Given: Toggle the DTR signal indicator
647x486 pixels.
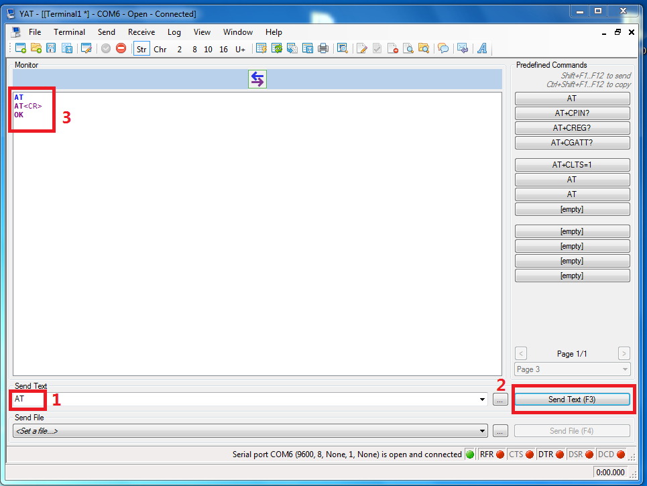Looking at the screenshot, I should coord(551,454).
